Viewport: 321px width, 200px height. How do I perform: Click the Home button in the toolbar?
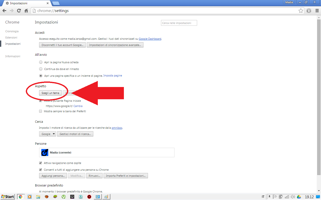point(26,10)
